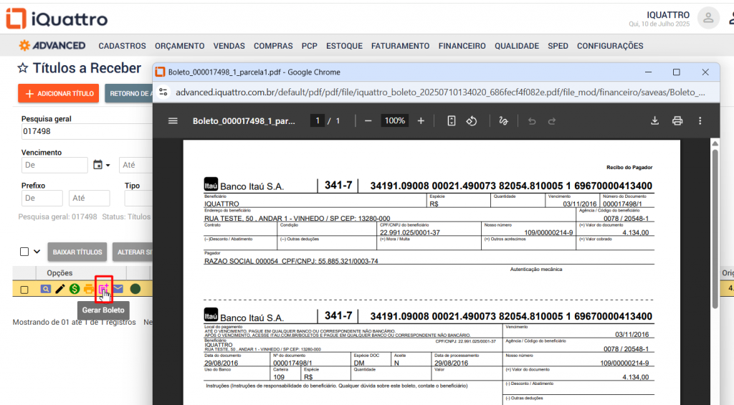Open the CONFIGURAÇÕES menu
The image size is (734, 405).
(610, 46)
